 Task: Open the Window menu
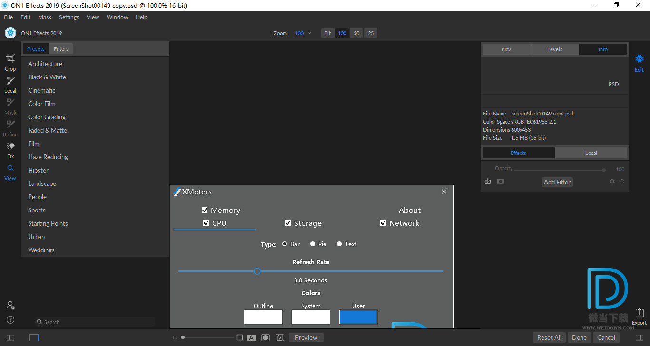pos(117,17)
